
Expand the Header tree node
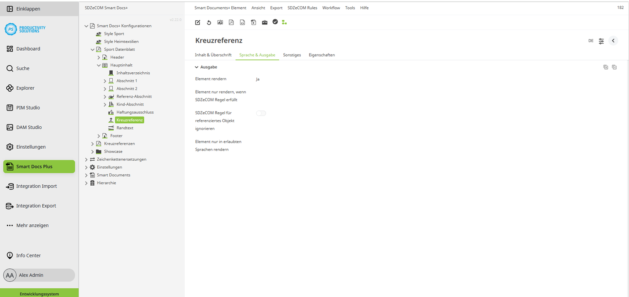click(x=99, y=57)
